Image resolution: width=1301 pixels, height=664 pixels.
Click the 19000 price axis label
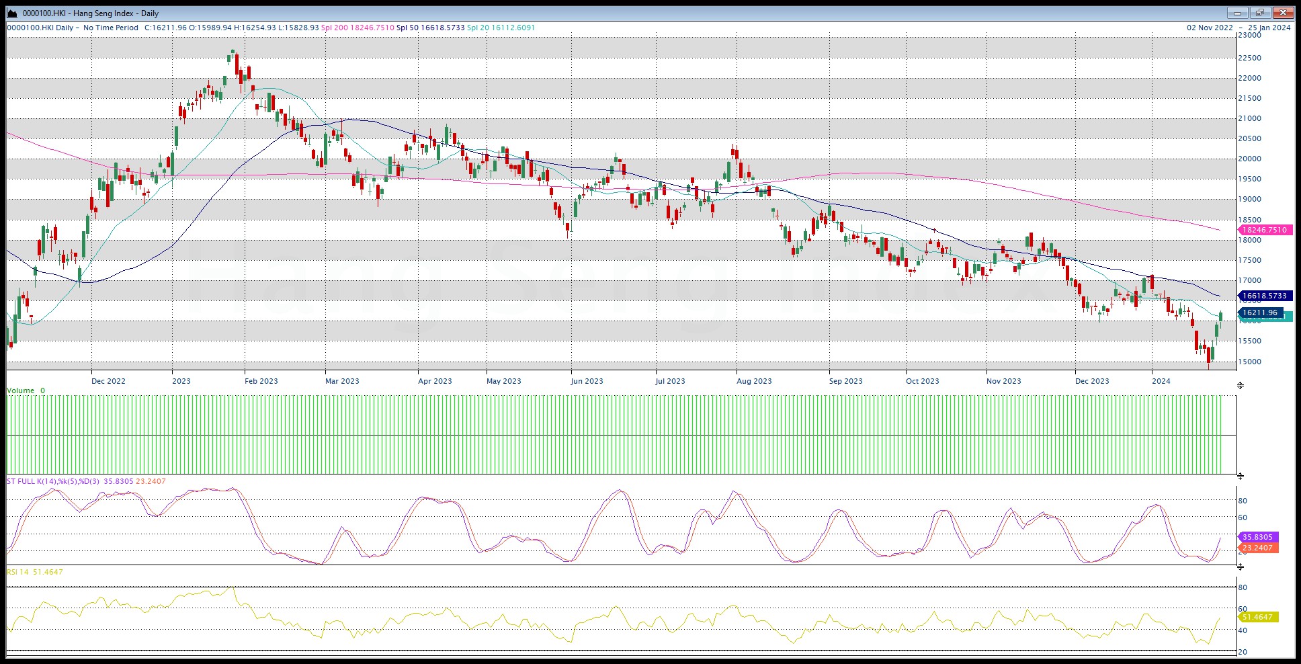[1251, 199]
